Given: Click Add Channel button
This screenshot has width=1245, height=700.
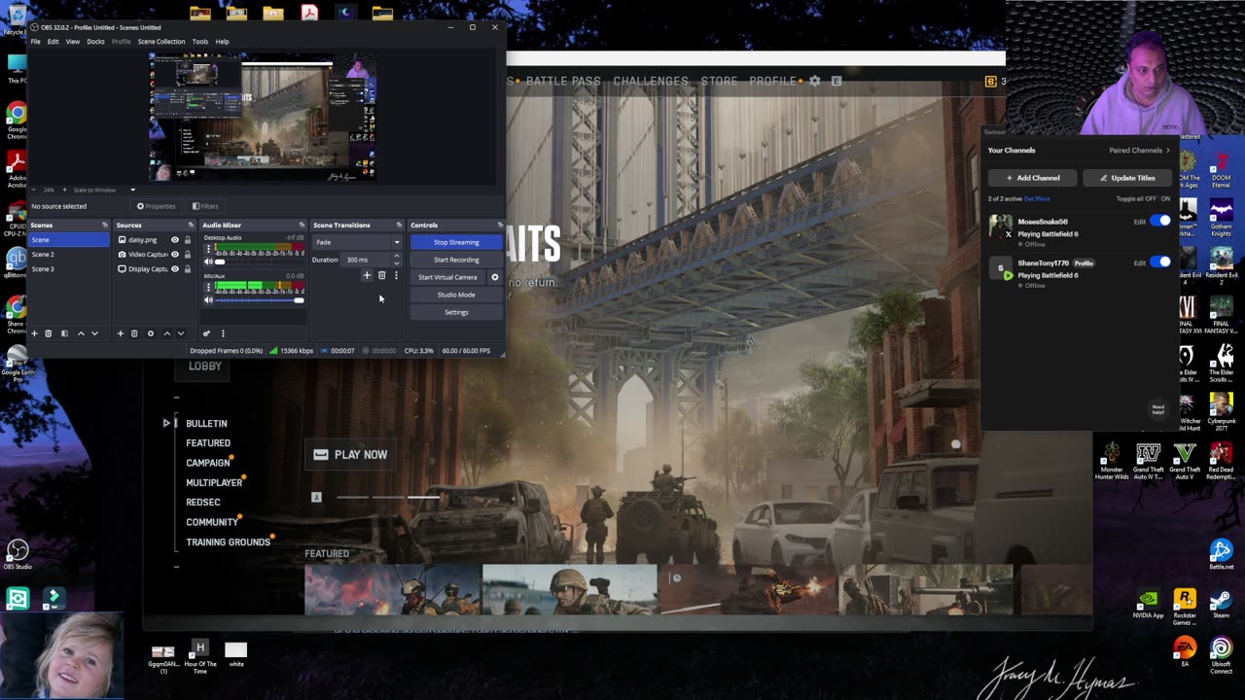Looking at the screenshot, I should tap(1033, 178).
